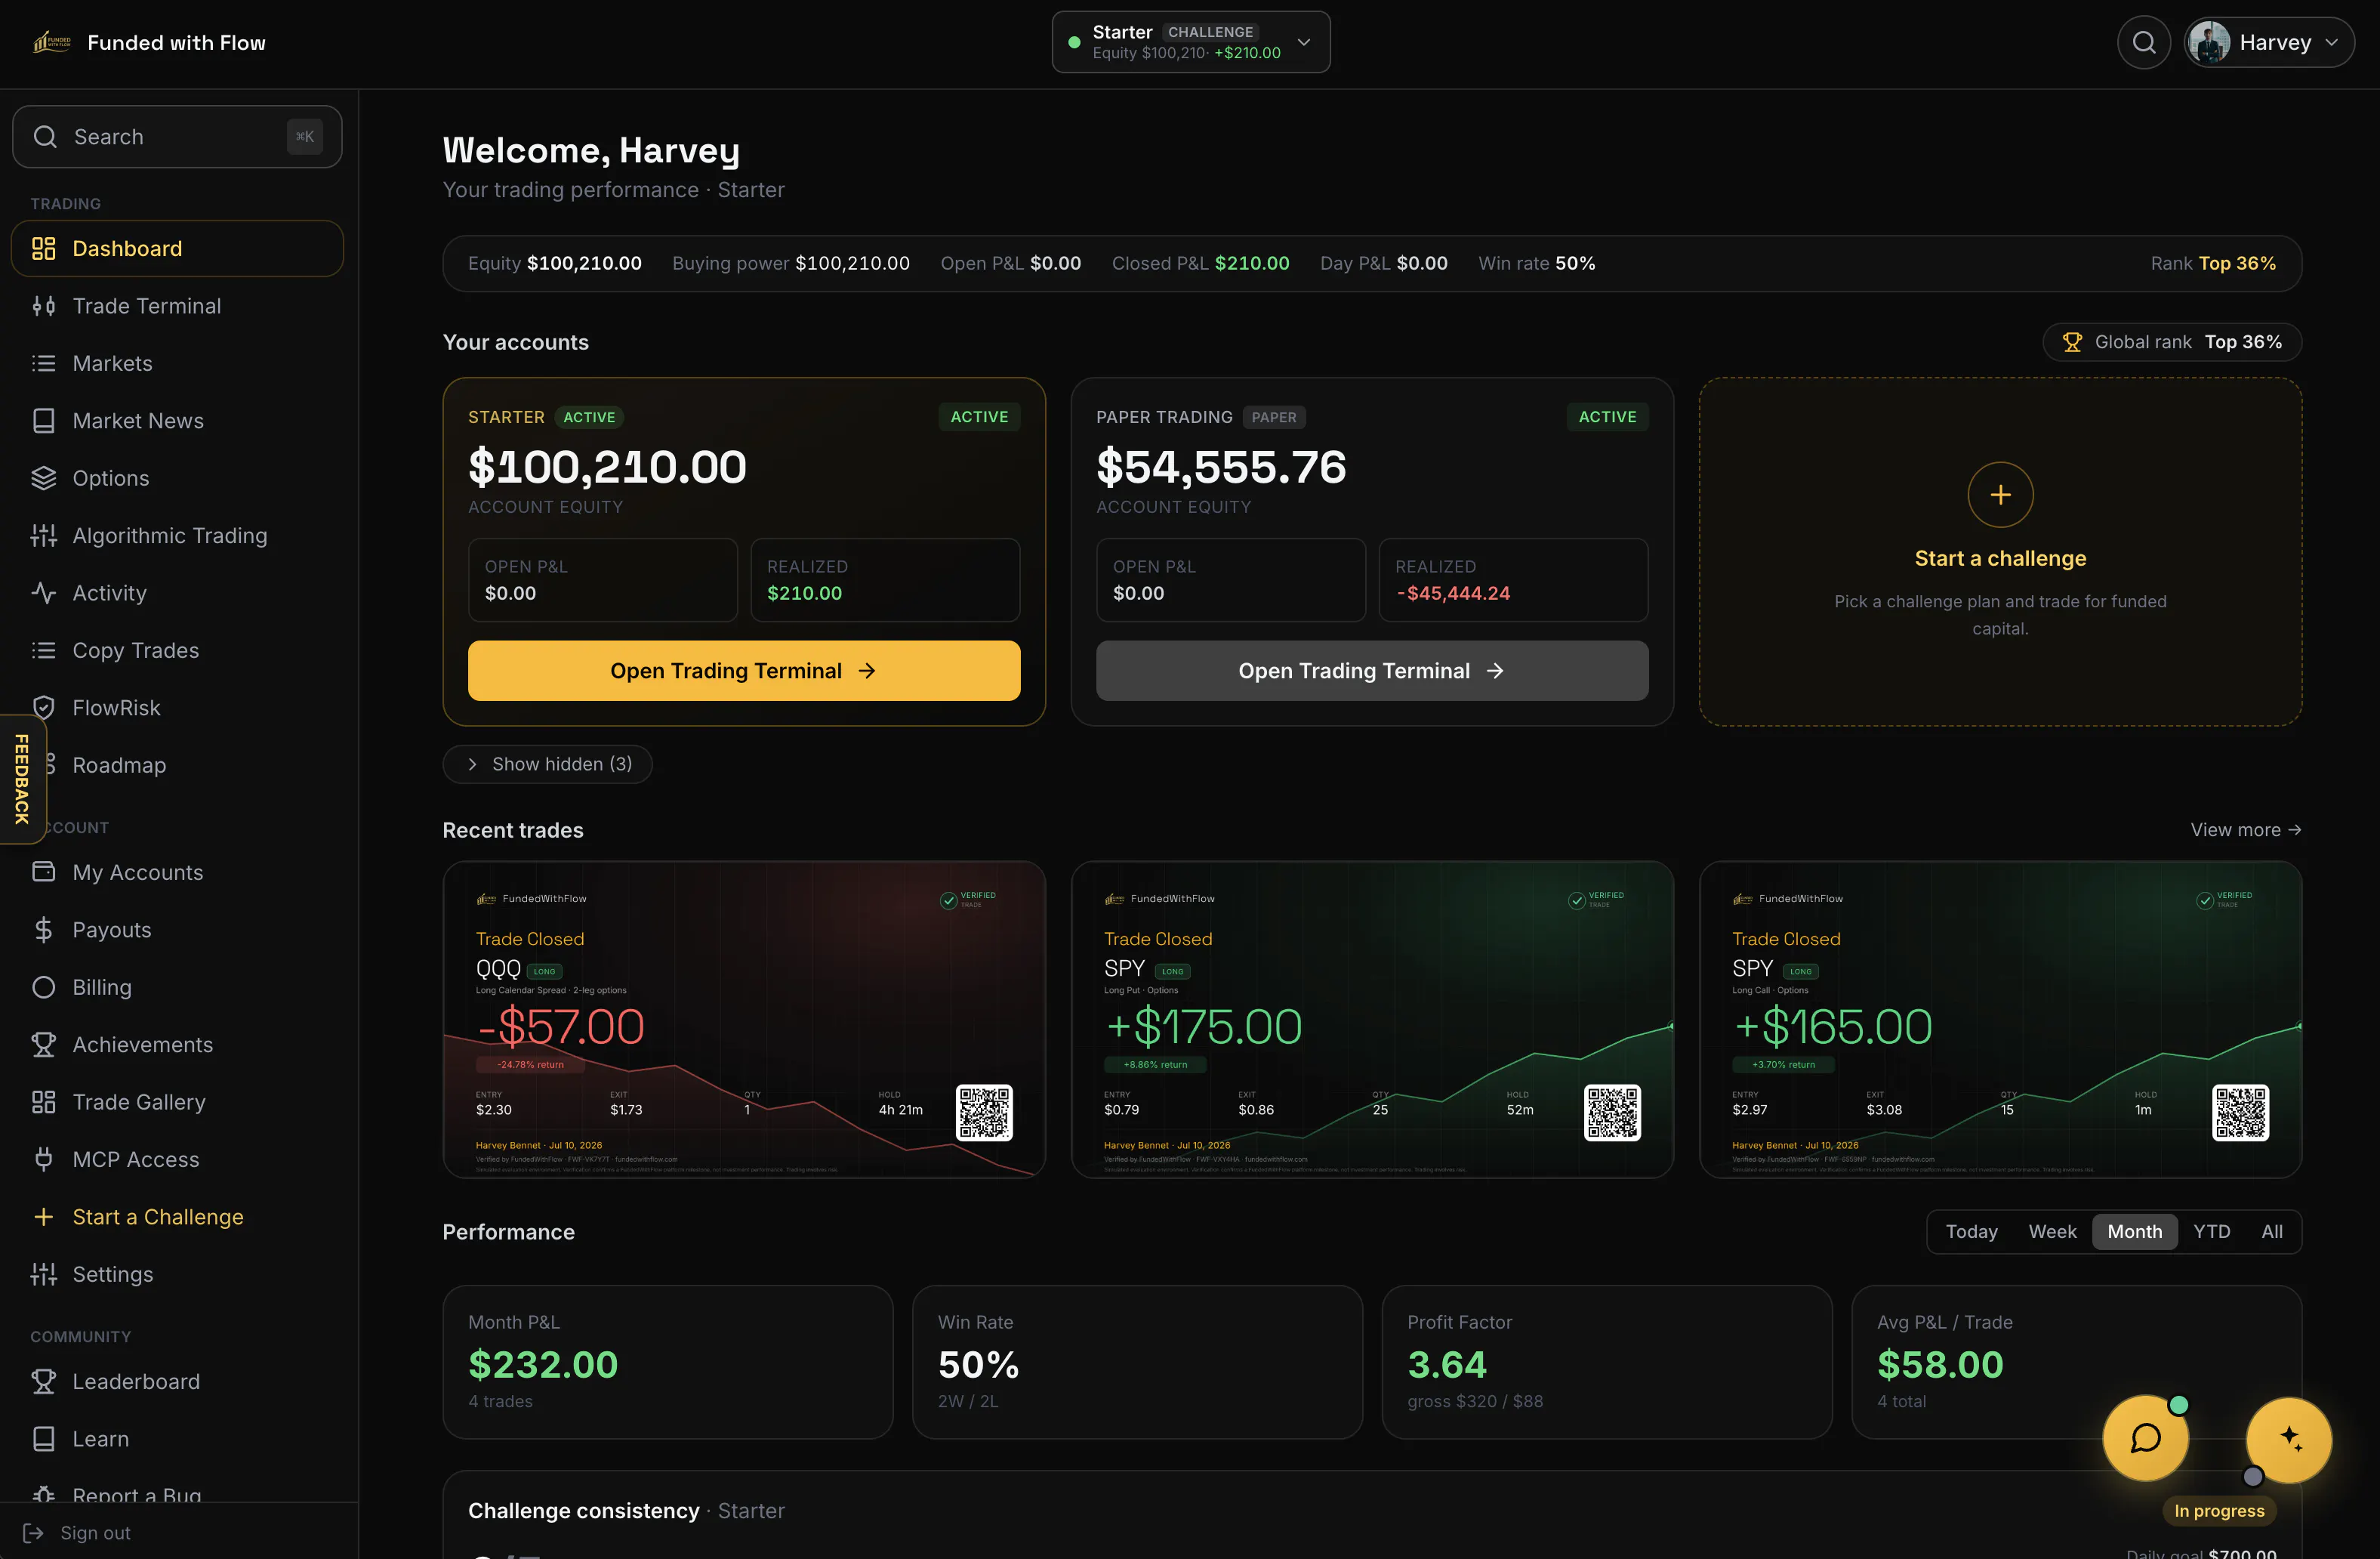
Task: Click the My Accounts wallet icon
Action: pyautogui.click(x=43, y=872)
